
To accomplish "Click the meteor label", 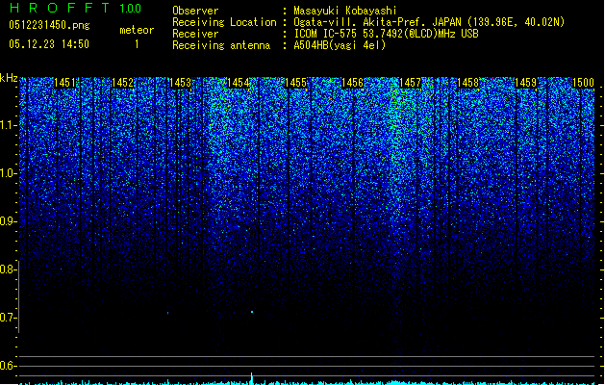I will 137,30.
